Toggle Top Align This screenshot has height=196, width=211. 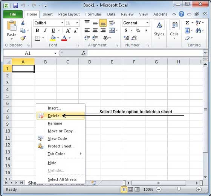pos(87,23)
